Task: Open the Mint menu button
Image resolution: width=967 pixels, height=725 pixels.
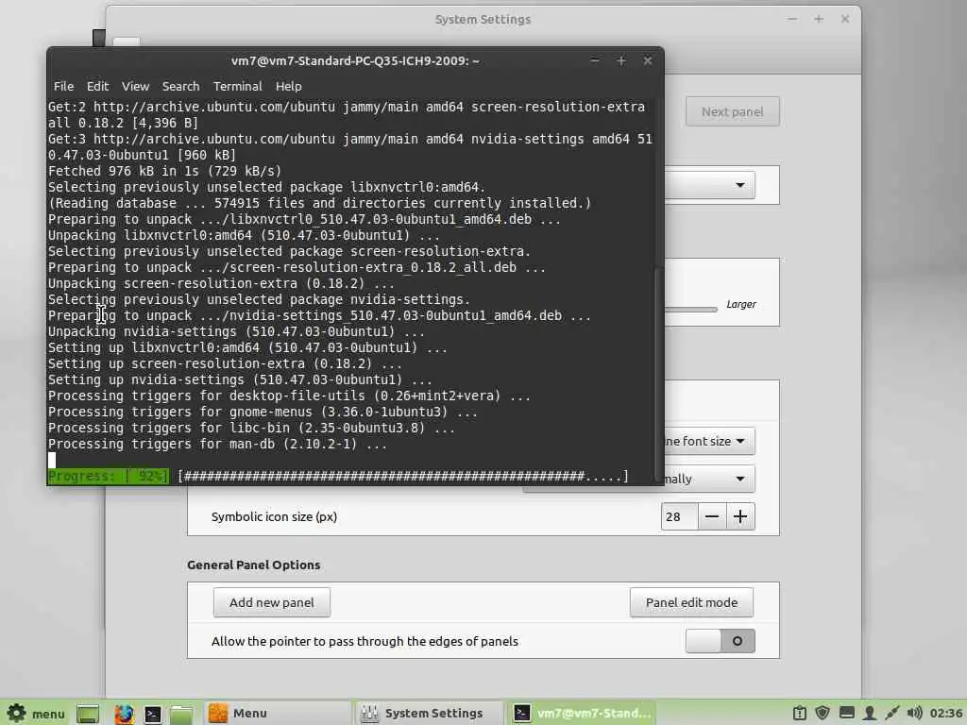Action: click(35, 714)
